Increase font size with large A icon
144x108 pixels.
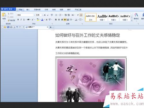[x=45, y=15]
